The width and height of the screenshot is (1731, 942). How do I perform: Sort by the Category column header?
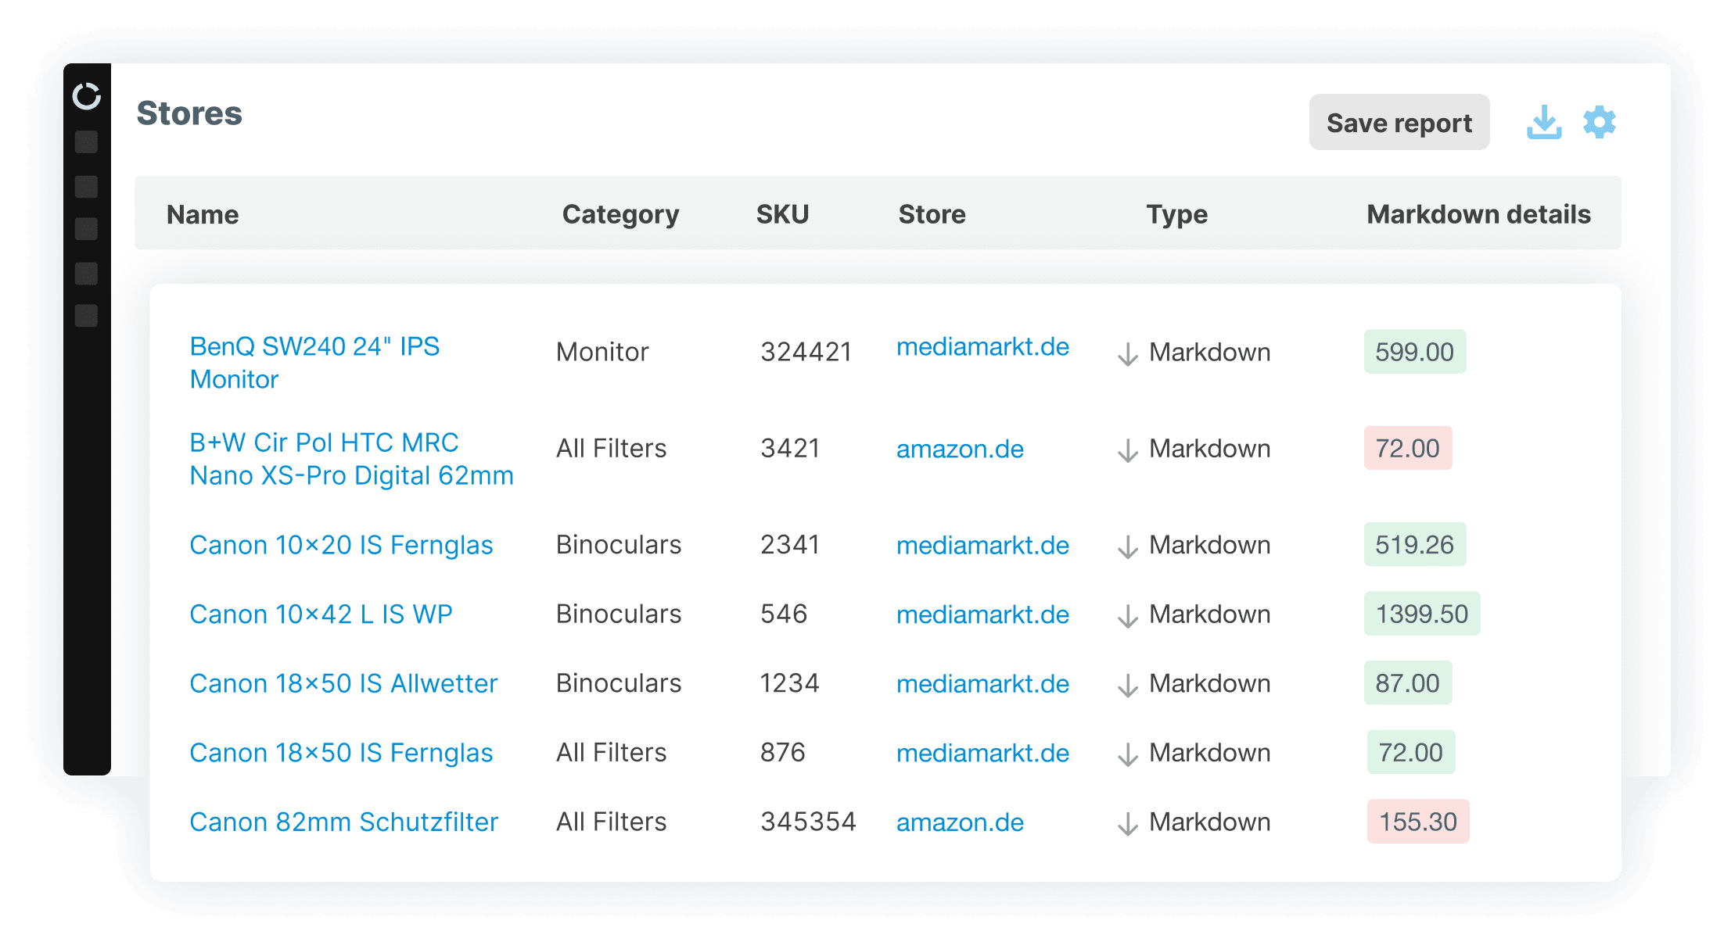pyautogui.click(x=620, y=214)
